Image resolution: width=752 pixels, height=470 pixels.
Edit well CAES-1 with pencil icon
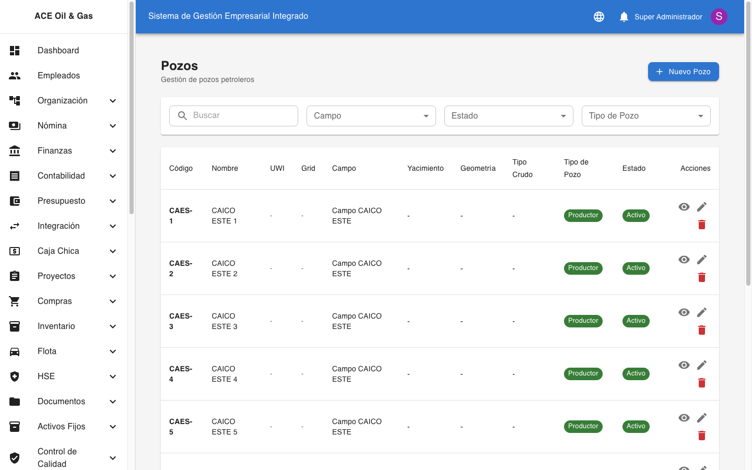click(701, 207)
